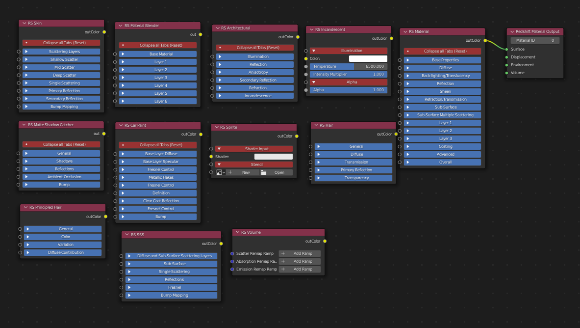Collapse the RS Hair node header chevron
This screenshot has height=328, width=580.
coord(316,125)
